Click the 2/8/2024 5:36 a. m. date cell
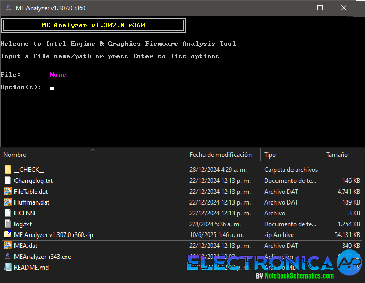Image resolution: width=365 pixels, height=283 pixels. coord(215,224)
